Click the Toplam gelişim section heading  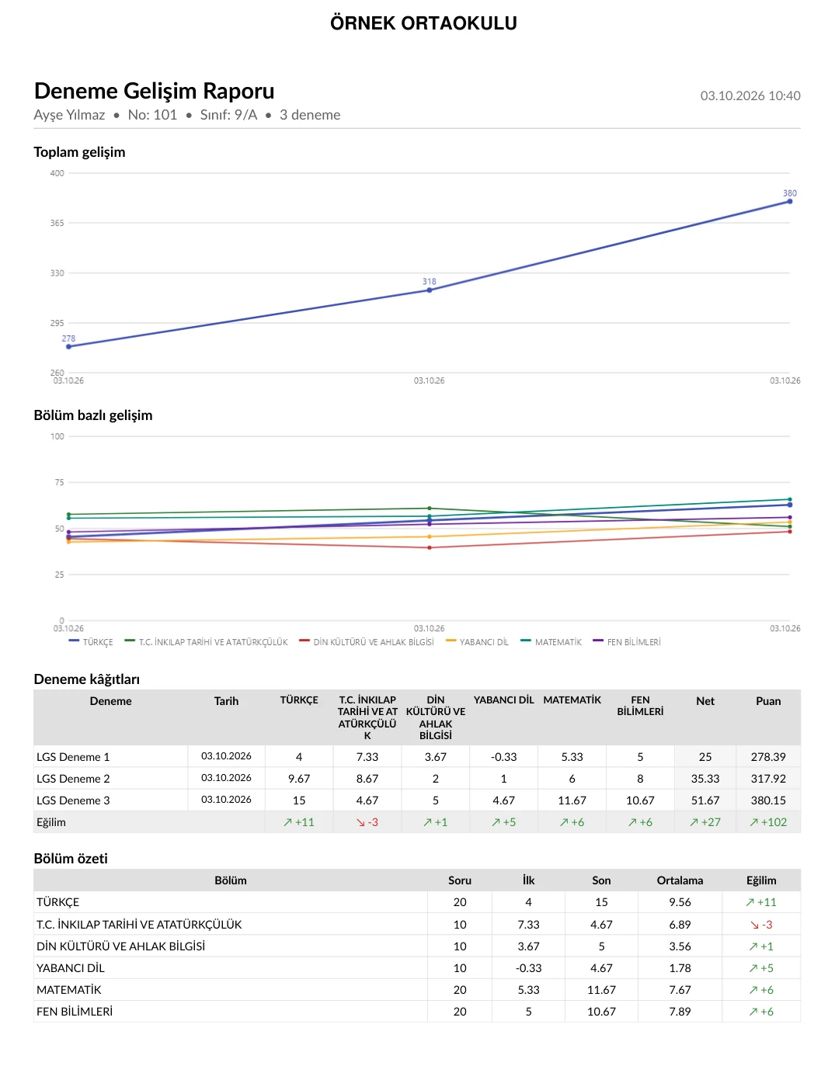coord(79,152)
